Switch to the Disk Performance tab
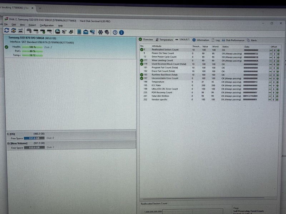Image resolution: width=286 pixels, height=214 pixels. 233,40
